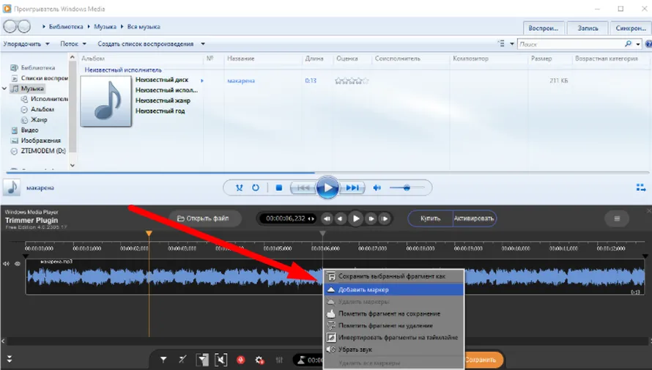Select Альбом under Музыка
This screenshot has width=652, height=370.
(x=42, y=109)
